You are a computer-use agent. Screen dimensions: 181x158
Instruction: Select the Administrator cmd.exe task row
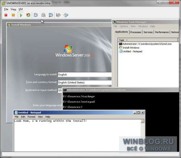click(x=145, y=44)
